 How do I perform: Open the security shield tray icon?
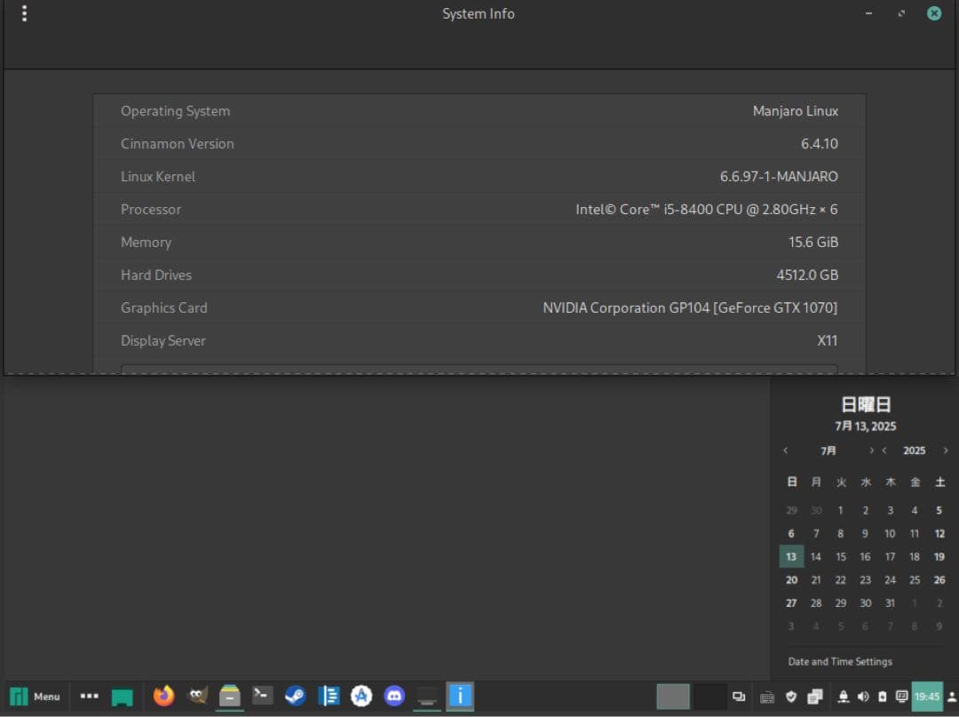(x=791, y=697)
